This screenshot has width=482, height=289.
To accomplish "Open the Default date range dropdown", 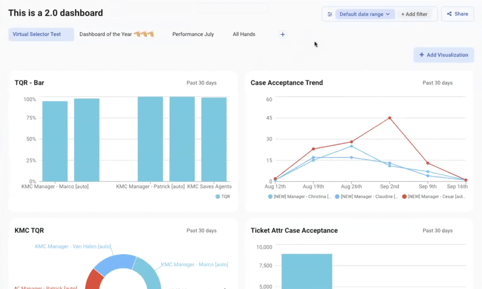I will coord(365,14).
